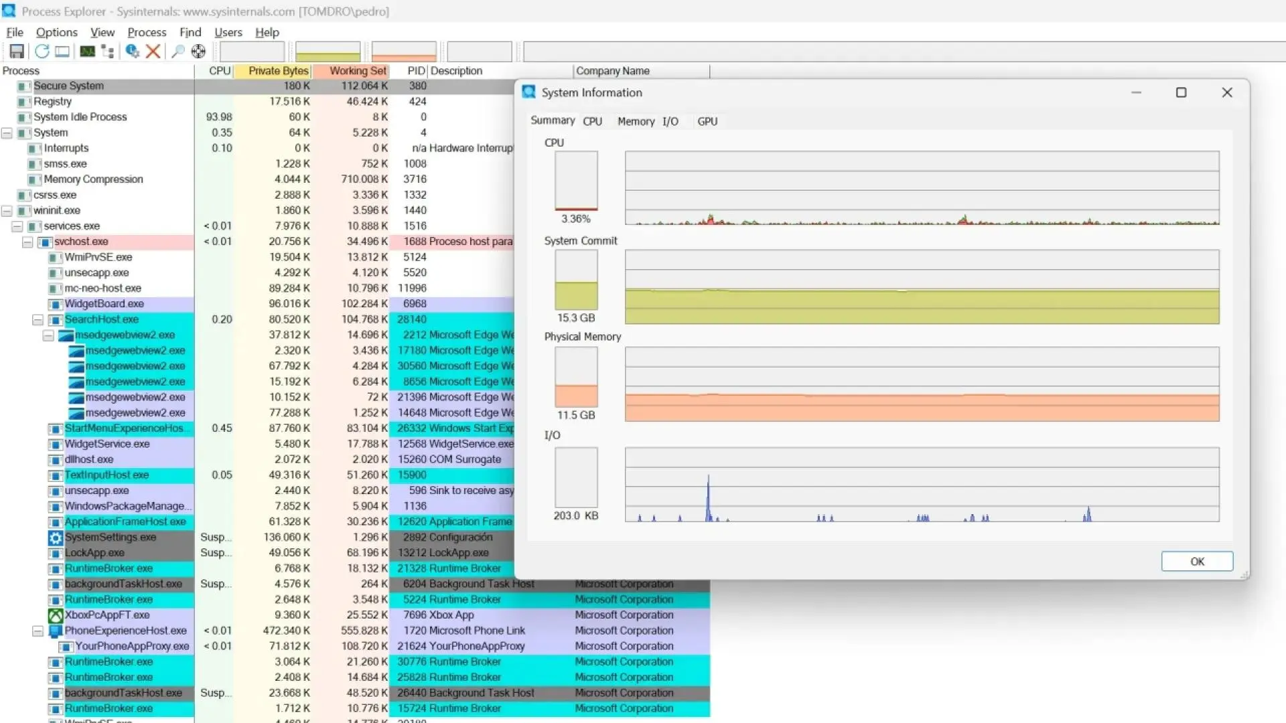Click the icon beside YourPhoneAppProxy.exe
This screenshot has width=1286, height=723.
[x=66, y=647]
